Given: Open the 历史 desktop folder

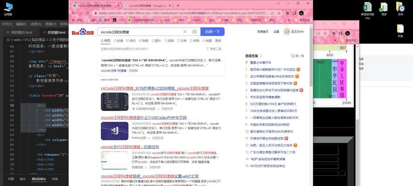Looking at the screenshot, I should pos(400,31).
